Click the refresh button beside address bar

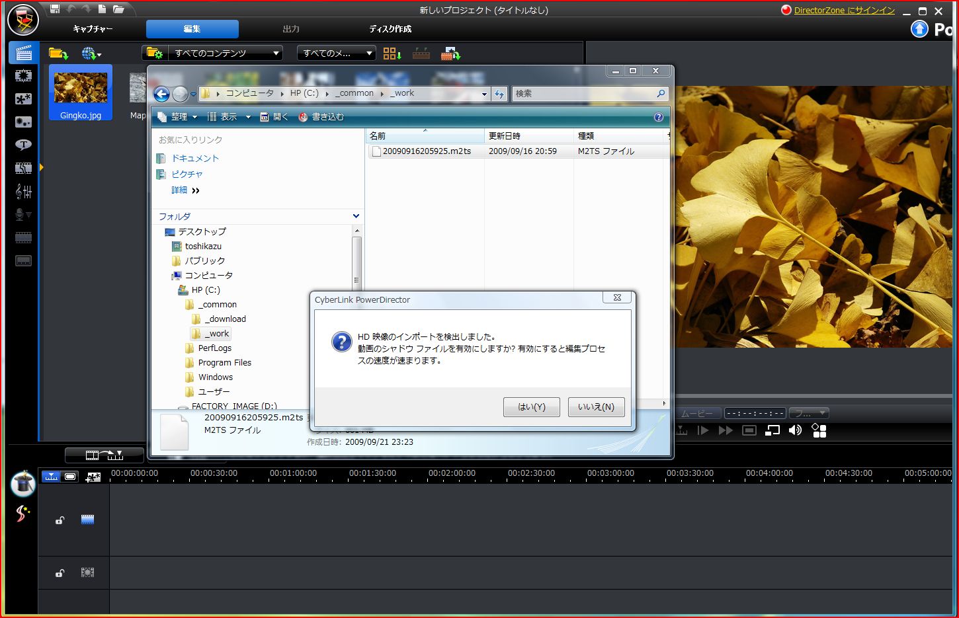point(499,94)
